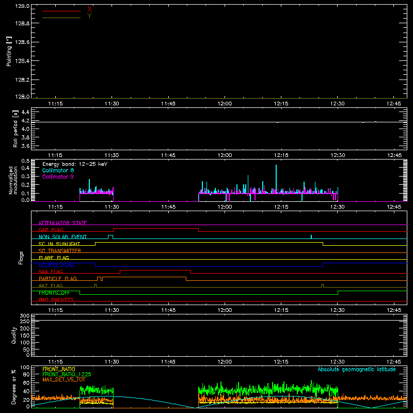Click the 'Roll period [s]' axis title
This screenshot has width=413, height=413.
(x=15, y=129)
